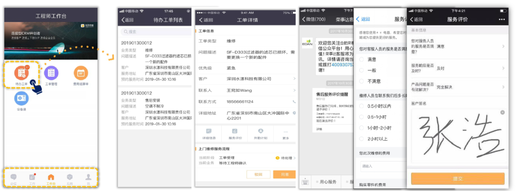Tap the 更多 ellipsis icon in work order
516x191 pixels.
tap(286, 131)
